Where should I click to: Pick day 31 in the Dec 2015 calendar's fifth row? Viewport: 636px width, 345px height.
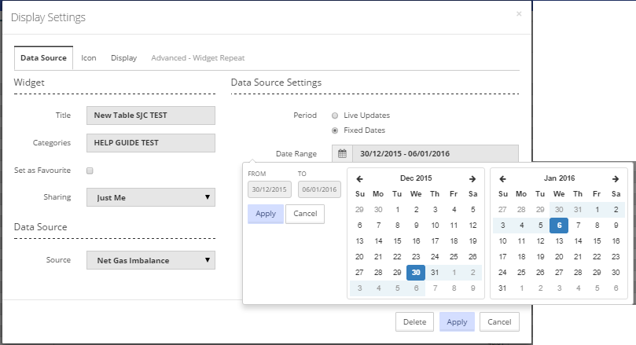pos(435,273)
